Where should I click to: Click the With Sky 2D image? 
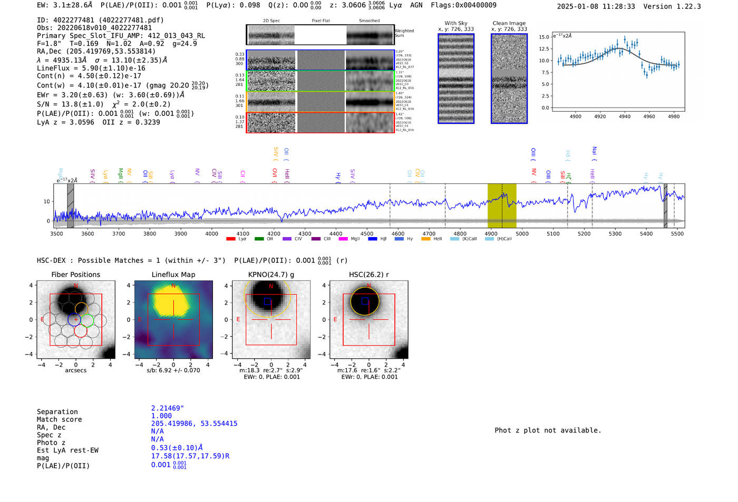[456, 78]
